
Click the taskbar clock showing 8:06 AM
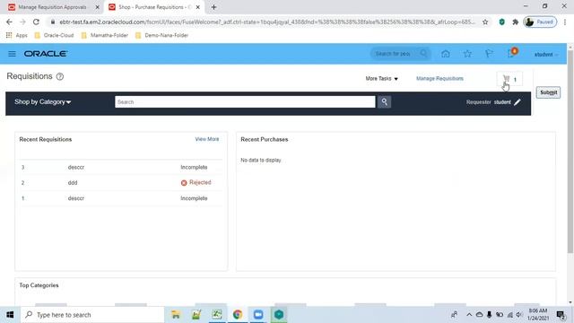538,315
